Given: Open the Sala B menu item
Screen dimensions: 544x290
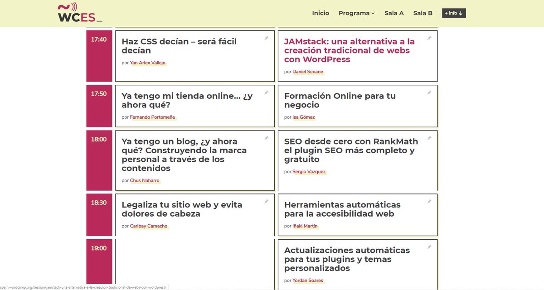Looking at the screenshot, I should pyautogui.click(x=423, y=13).
